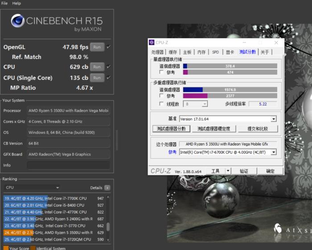The image size is (312, 250).
Task: Click the 验证 button in CPU-Z
Action: [x=244, y=171]
